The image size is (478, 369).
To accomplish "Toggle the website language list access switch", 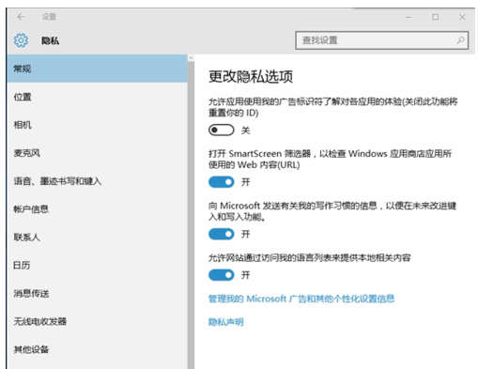I will pos(222,275).
